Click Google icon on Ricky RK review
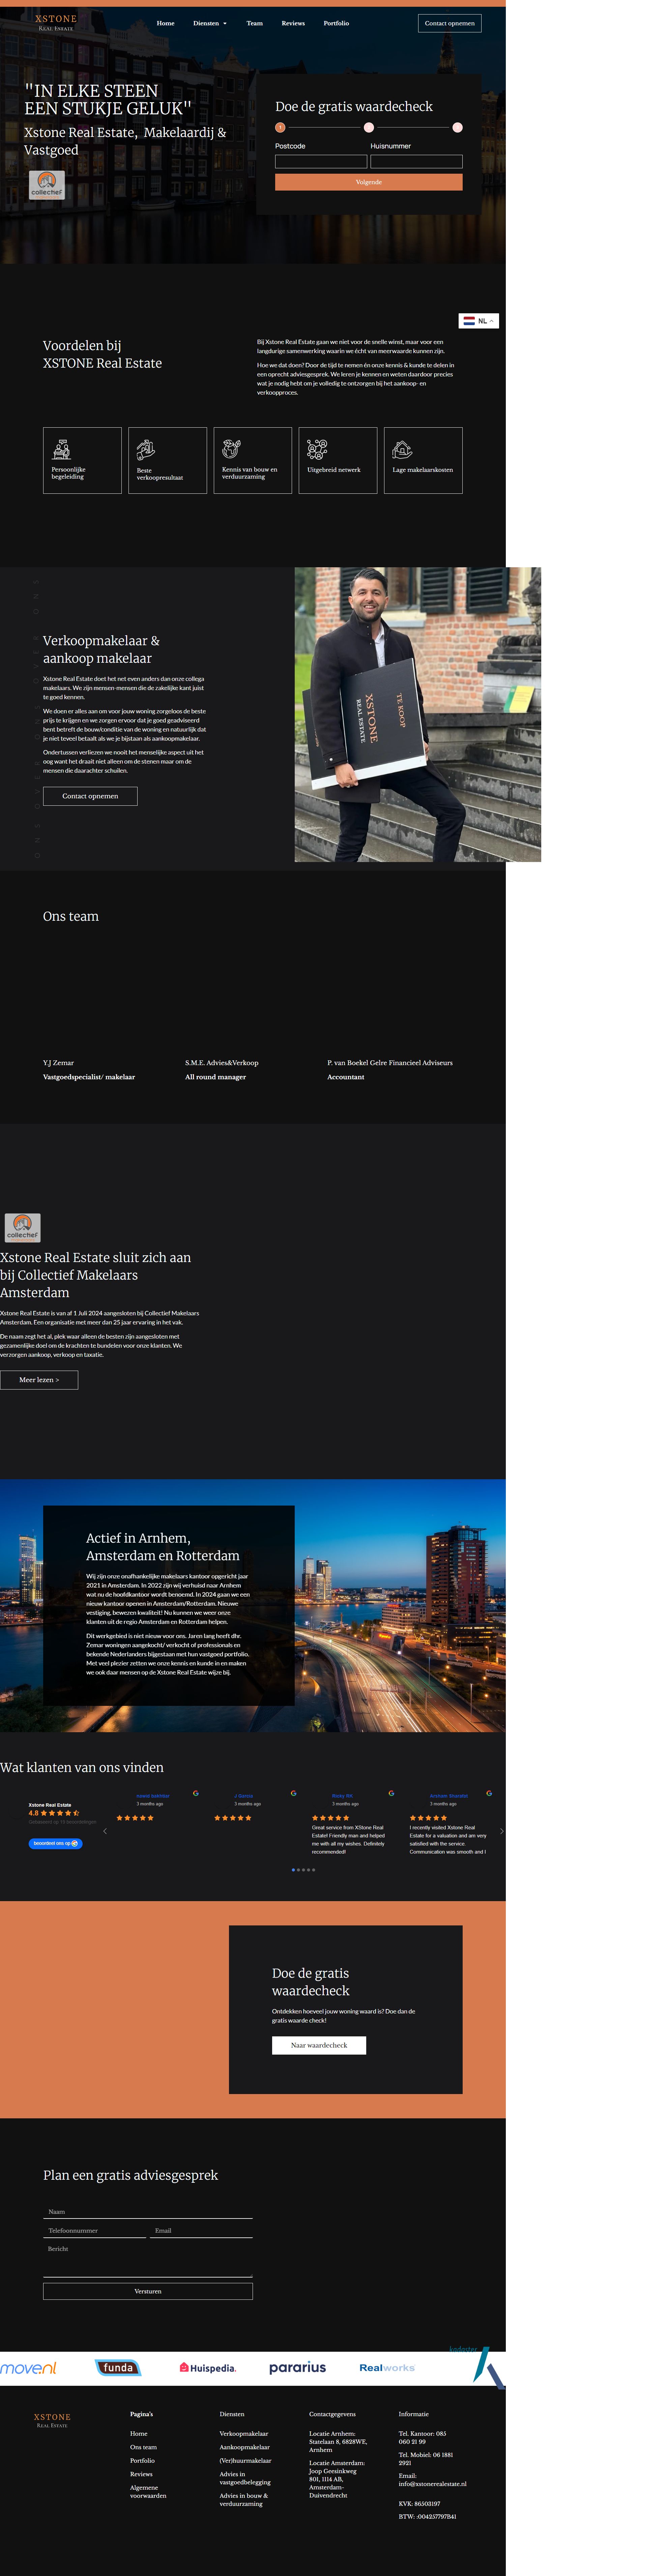Viewport: 665px width, 2576px height. [x=391, y=1793]
